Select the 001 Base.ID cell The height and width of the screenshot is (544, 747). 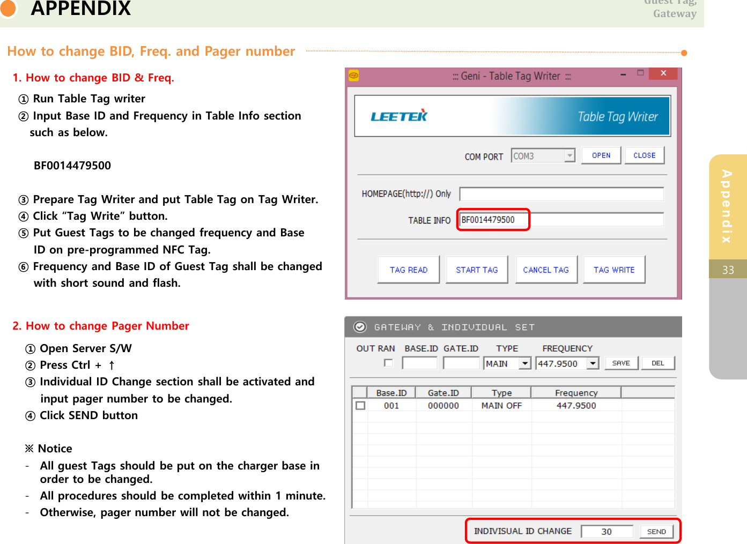[391, 406]
